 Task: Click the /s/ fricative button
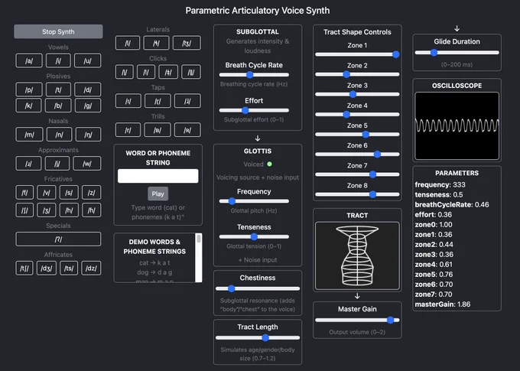tap(69, 193)
